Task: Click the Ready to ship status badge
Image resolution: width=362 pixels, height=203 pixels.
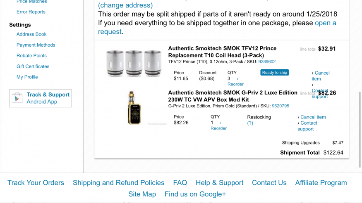Action: [275, 73]
